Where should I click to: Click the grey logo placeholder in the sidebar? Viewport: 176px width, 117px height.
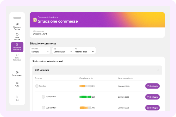(x=17, y=18)
